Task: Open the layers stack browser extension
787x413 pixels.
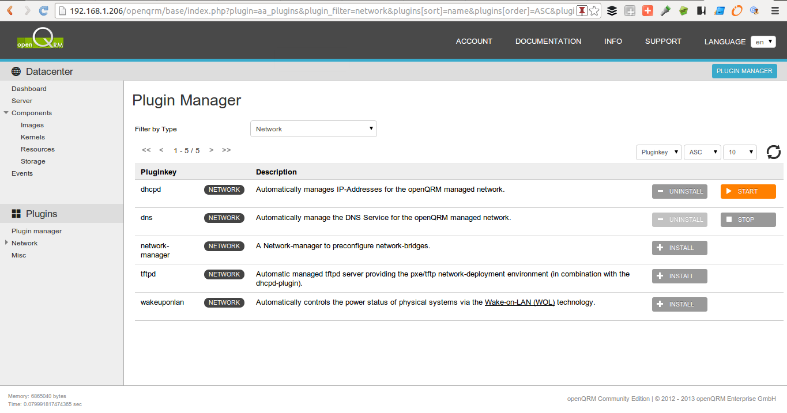Action: click(612, 10)
